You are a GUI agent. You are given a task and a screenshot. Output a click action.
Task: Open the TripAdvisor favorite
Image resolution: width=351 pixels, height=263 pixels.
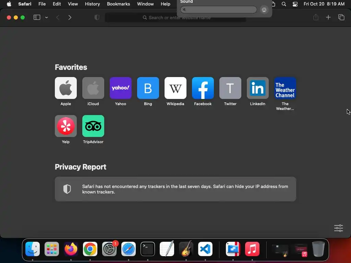93,126
